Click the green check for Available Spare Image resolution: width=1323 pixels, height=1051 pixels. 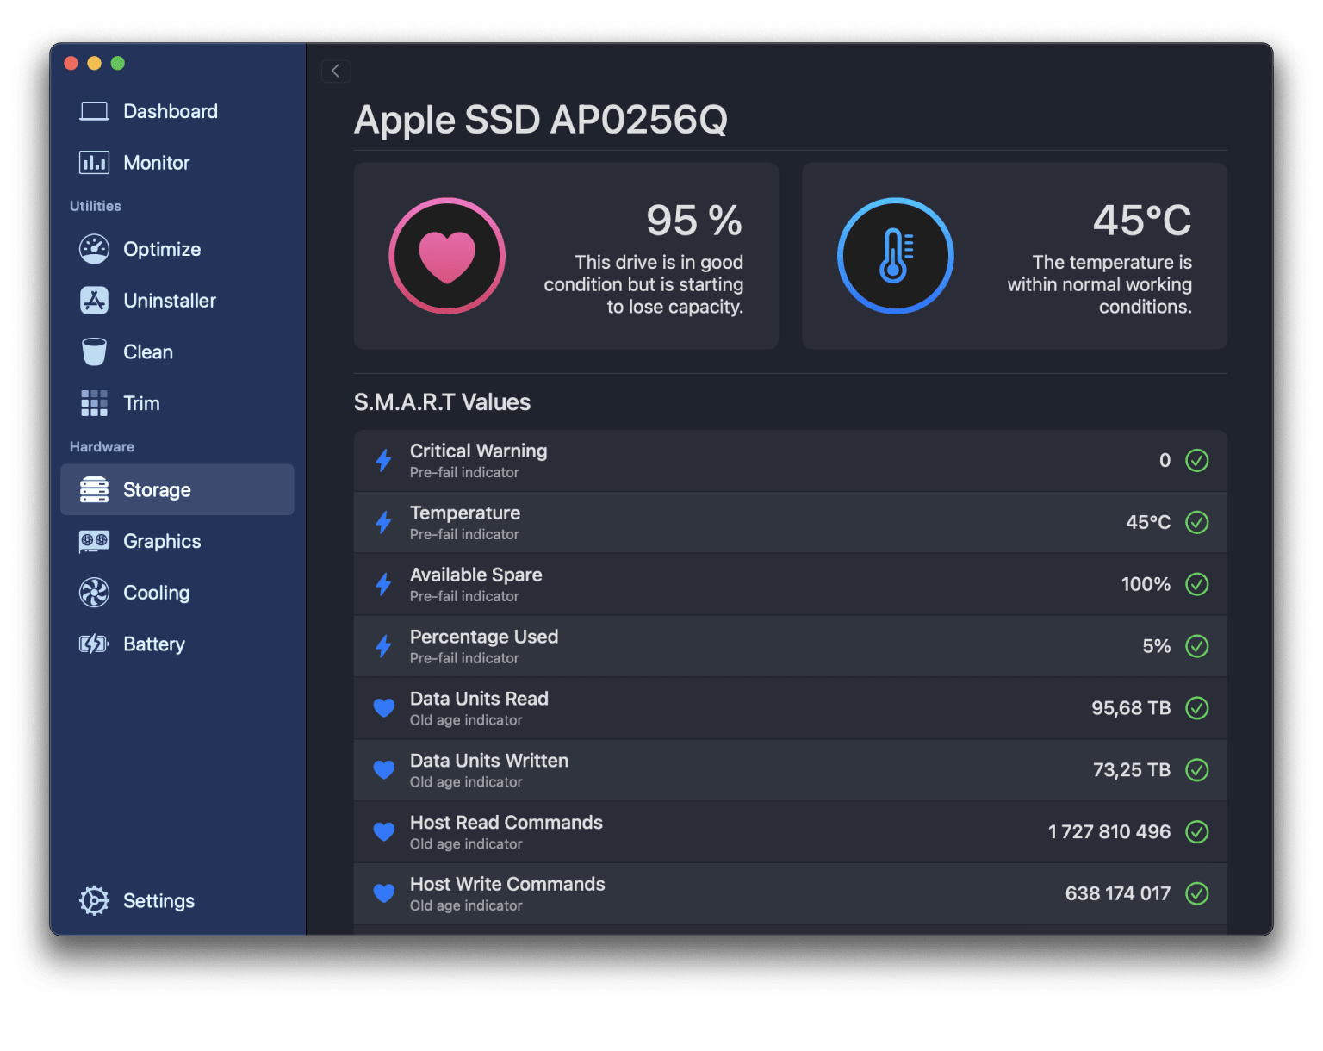pos(1197,584)
